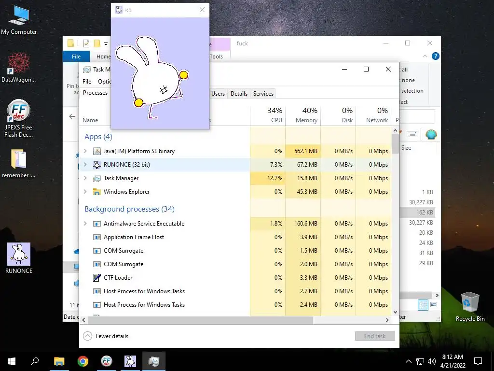The image size is (494, 371).
Task: Expand the RUNONCE (32 bit) process row
Action: click(85, 165)
